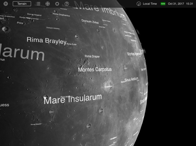This screenshot has width=196, height=146.
Task: Select the Rimae Aristarchus label
Action: coord(7,16)
